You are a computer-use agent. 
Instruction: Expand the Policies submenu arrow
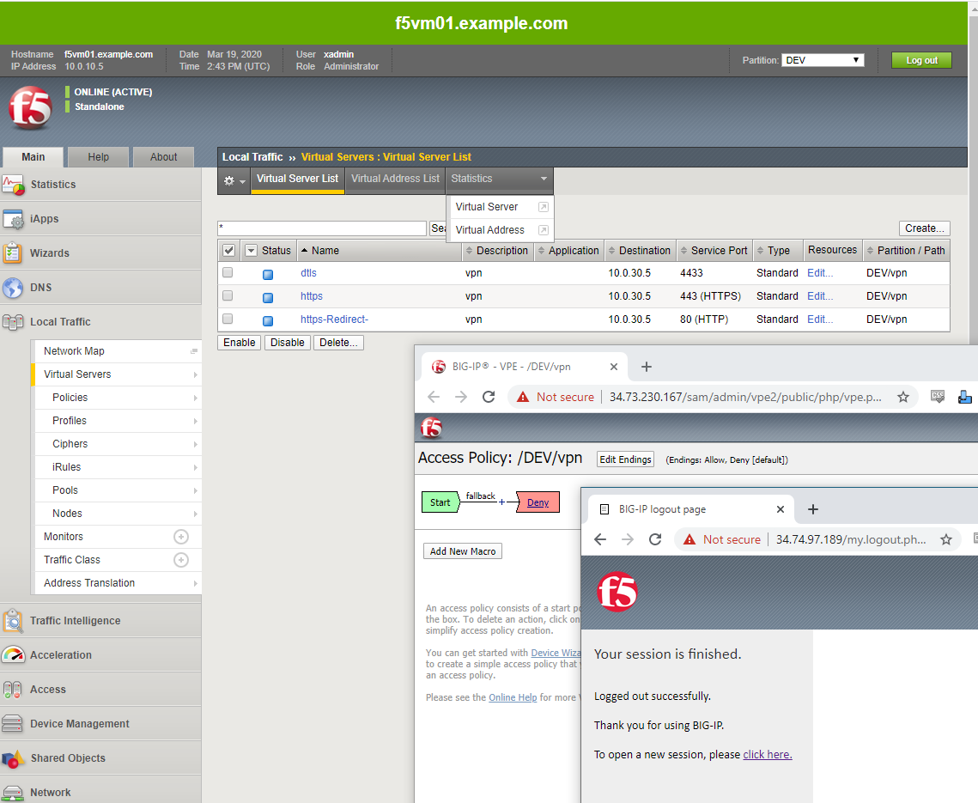click(x=195, y=398)
